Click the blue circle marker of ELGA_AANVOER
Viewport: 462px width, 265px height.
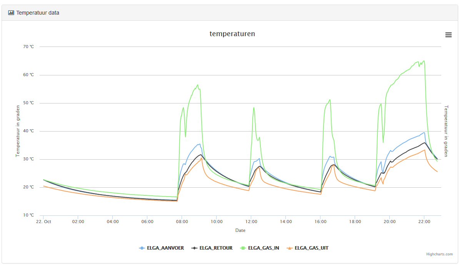click(142, 248)
